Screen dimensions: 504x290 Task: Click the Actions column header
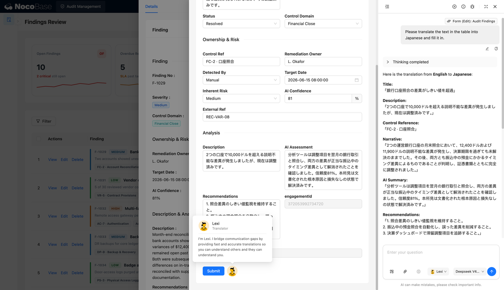[55, 139]
